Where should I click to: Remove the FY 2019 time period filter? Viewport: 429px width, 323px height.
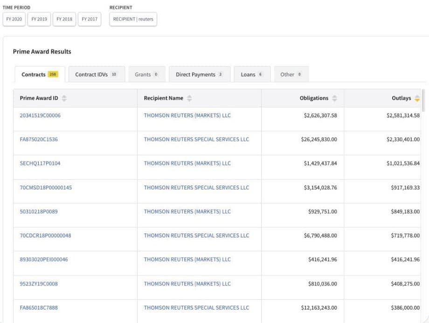click(39, 19)
